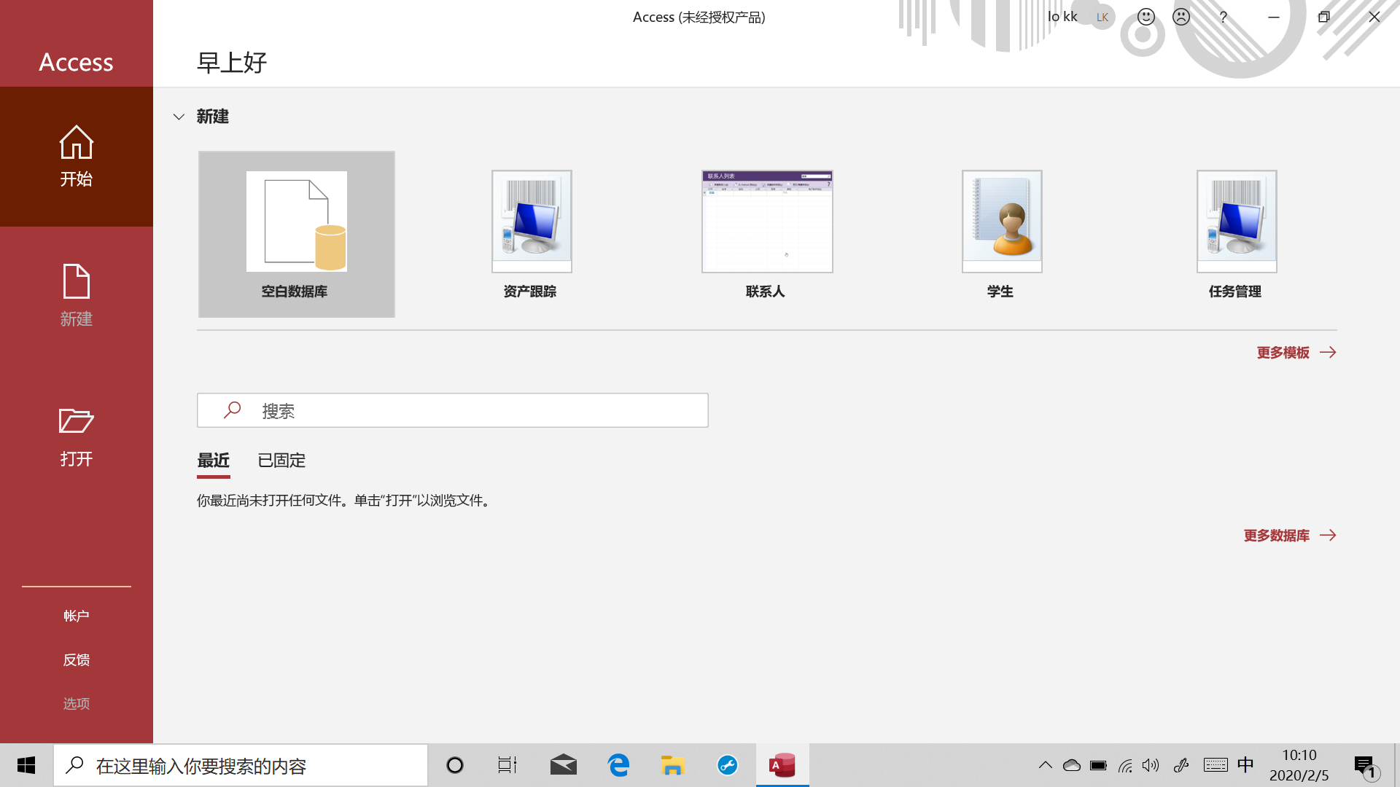
Task: Choose the 学生 template
Action: (1001, 234)
